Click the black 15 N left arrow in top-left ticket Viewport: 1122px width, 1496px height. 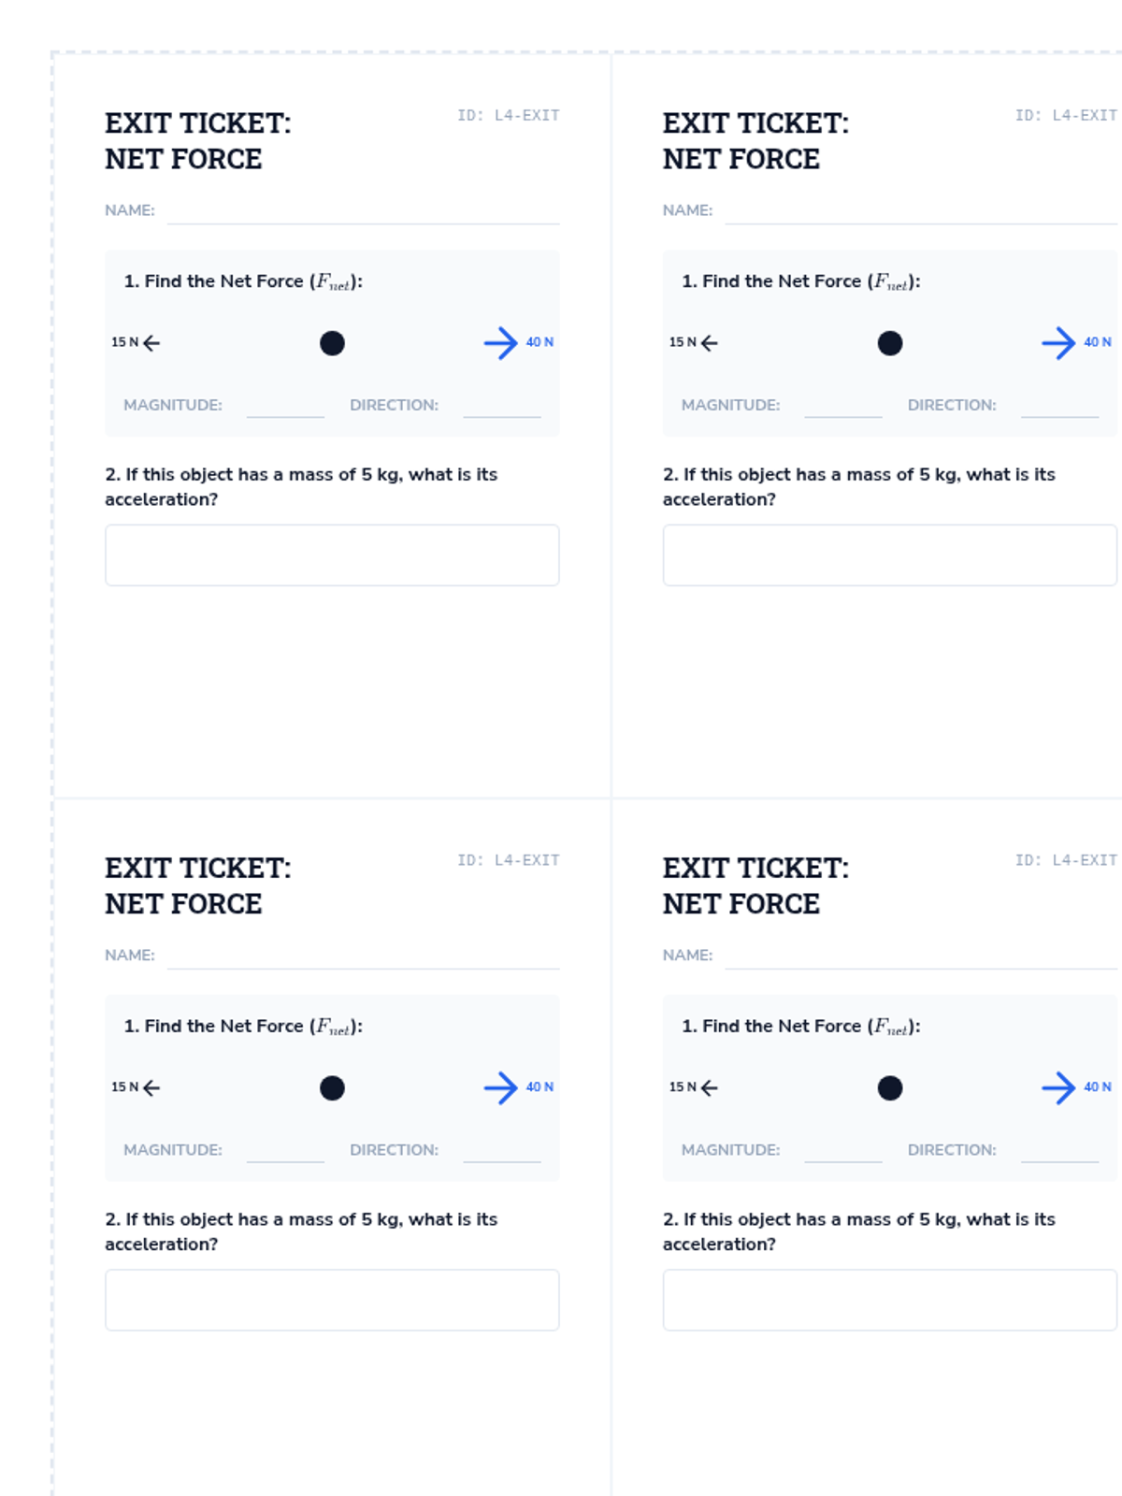[x=151, y=343]
